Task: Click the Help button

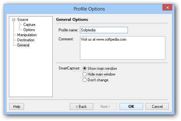Action: click(x=17, y=107)
